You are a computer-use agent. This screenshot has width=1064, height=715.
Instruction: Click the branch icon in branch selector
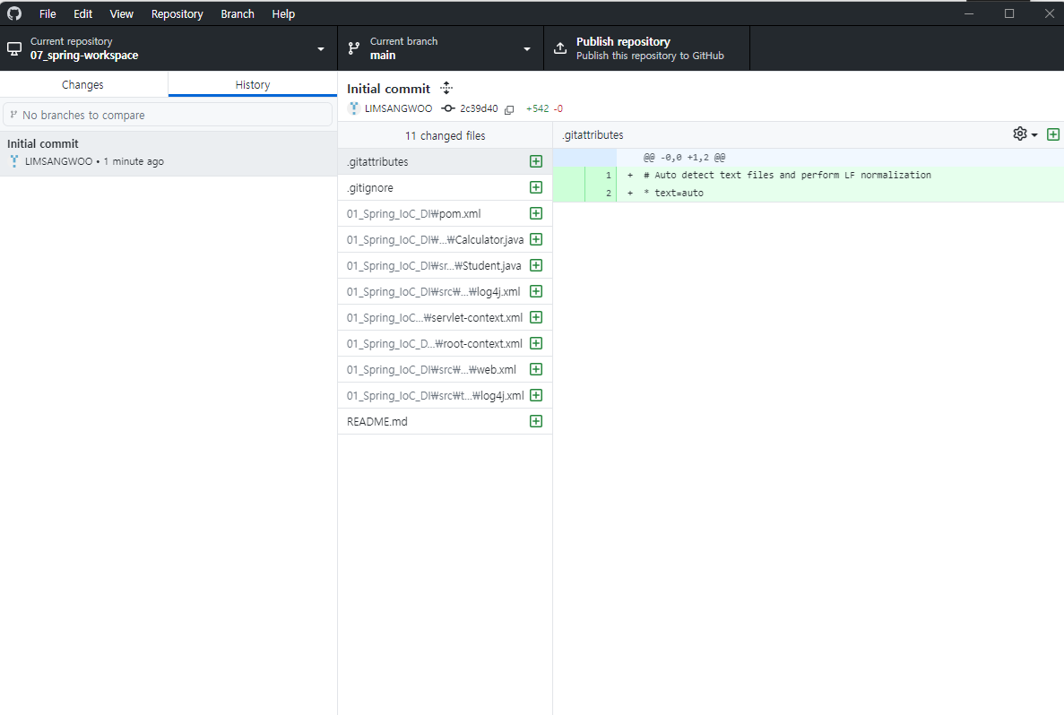pos(353,49)
